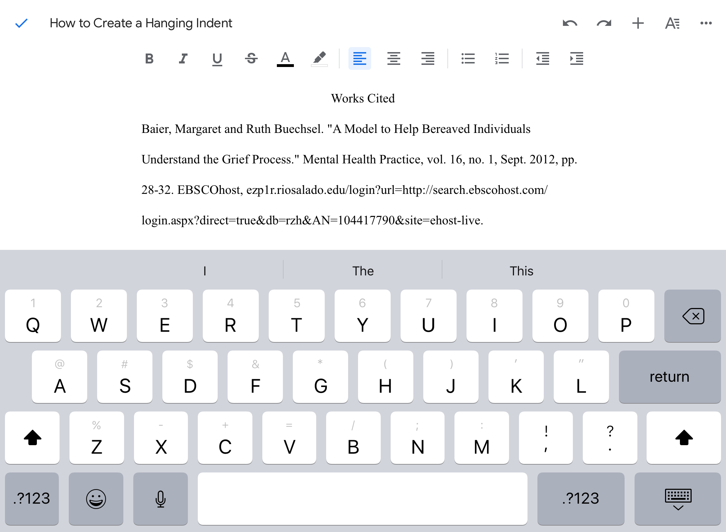Insert a numbered list
Image resolution: width=726 pixels, height=532 pixels.
(502, 58)
